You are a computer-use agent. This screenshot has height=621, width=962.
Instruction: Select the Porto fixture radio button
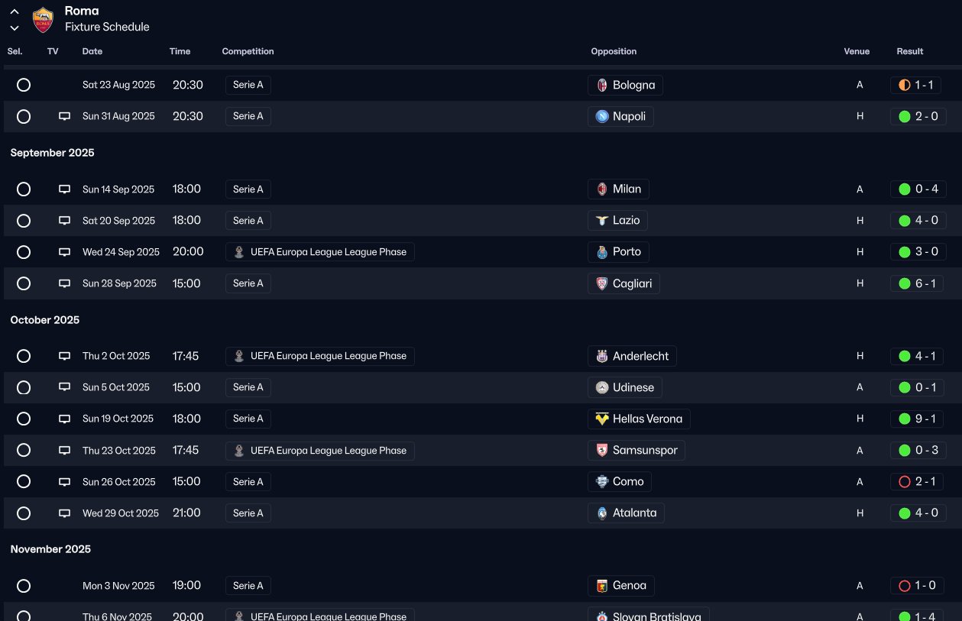pos(24,252)
